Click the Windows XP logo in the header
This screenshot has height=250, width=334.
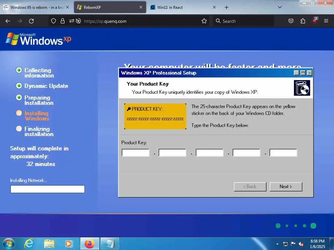(38, 39)
